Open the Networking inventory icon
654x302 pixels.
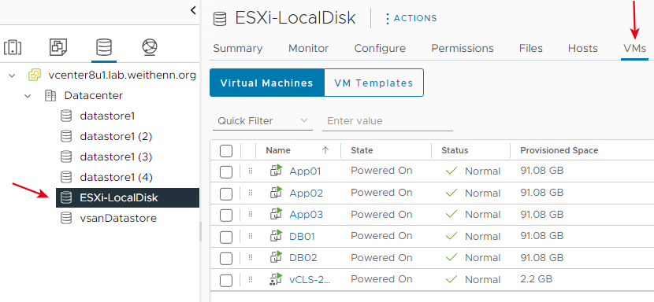pyautogui.click(x=150, y=47)
